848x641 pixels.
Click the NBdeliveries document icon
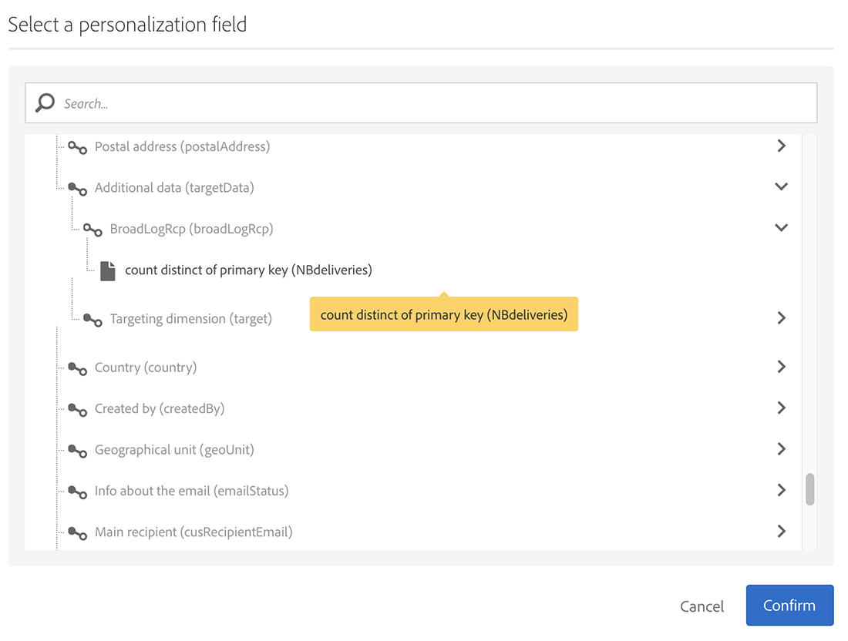(108, 270)
